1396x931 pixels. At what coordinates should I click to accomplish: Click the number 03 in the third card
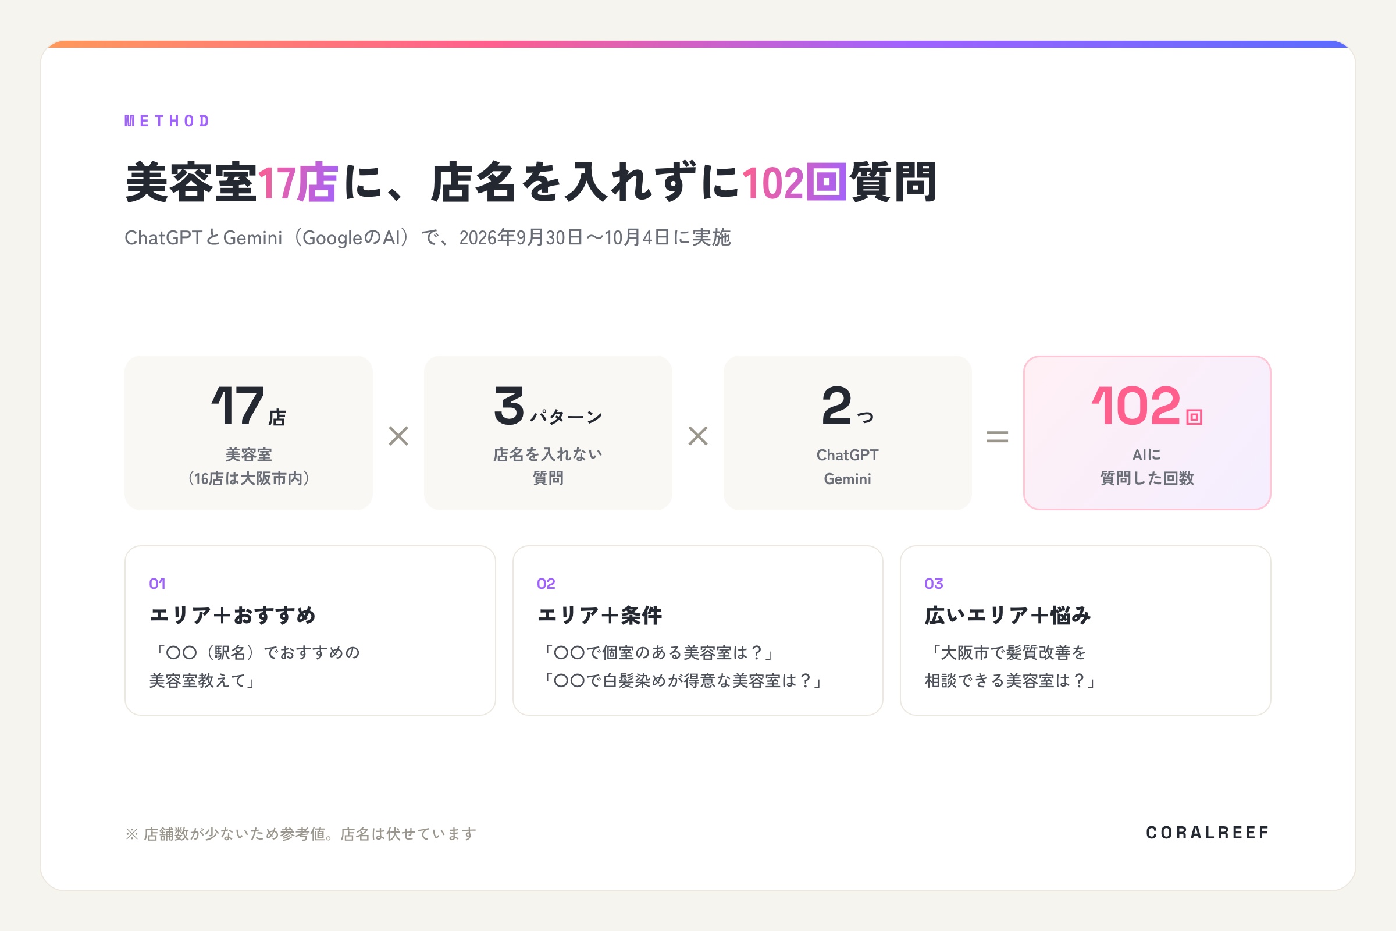pyautogui.click(x=934, y=584)
